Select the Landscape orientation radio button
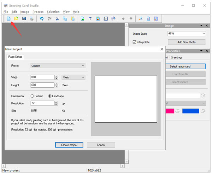The image size is (212, 174). point(50,96)
